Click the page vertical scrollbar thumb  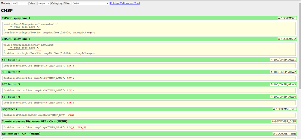[x=299, y=46]
